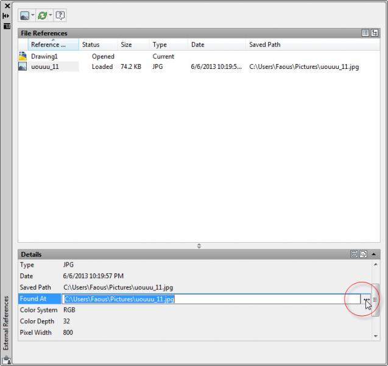388x366 pixels.
Task: Click the Details Date value
Action: 93,276
